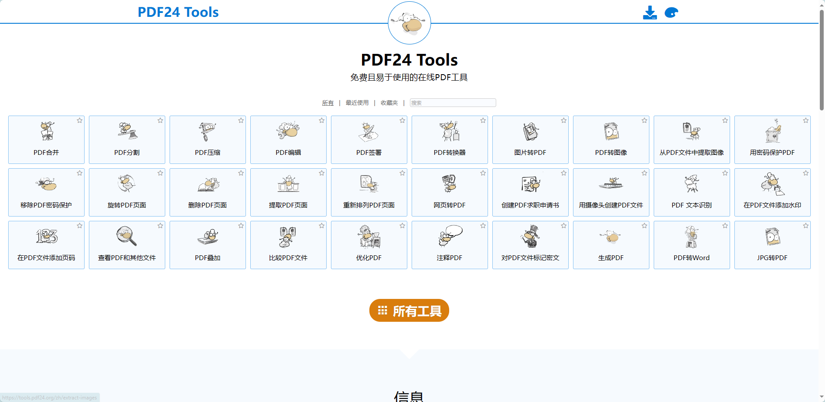This screenshot has width=825, height=402.
Task: Click the orange 所有工具 button
Action: pyautogui.click(x=409, y=311)
